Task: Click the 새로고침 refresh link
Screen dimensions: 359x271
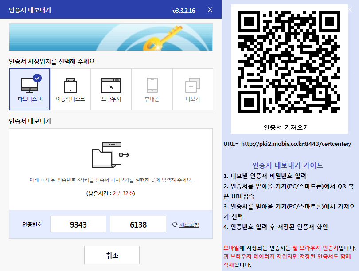Action: pos(189,225)
